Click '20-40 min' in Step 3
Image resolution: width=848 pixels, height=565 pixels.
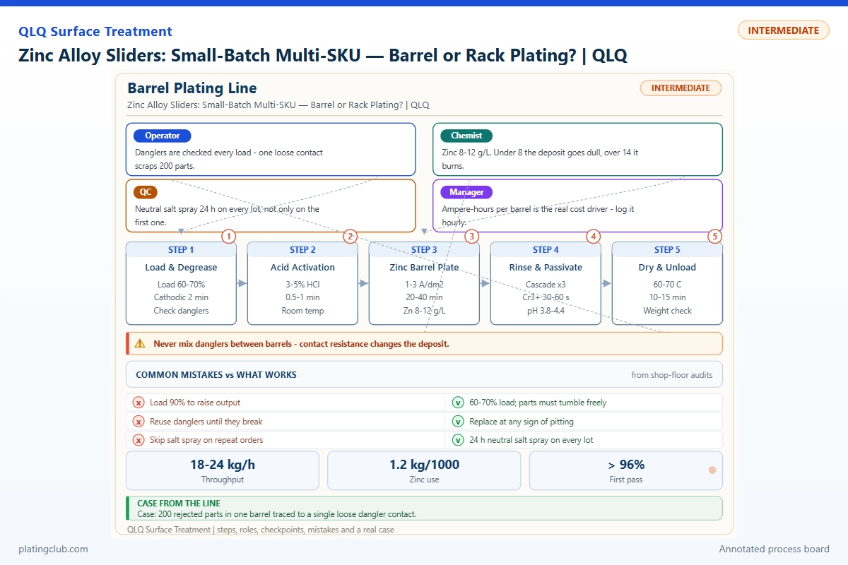pos(424,297)
